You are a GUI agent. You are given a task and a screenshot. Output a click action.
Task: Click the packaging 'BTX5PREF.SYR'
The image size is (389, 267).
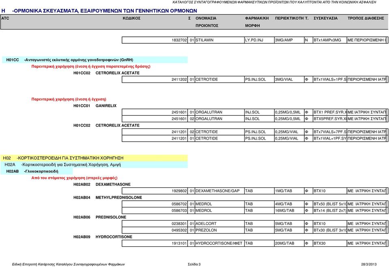point(330,119)
